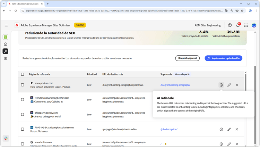Image resolution: width=260 pixels, height=147 pixels.
Task: Toggle the select-all header checkbox
Action: [x=23, y=74]
